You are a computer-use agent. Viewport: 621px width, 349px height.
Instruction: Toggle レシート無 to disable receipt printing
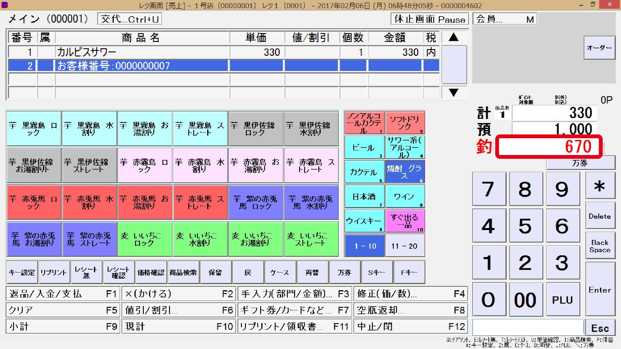[86, 272]
